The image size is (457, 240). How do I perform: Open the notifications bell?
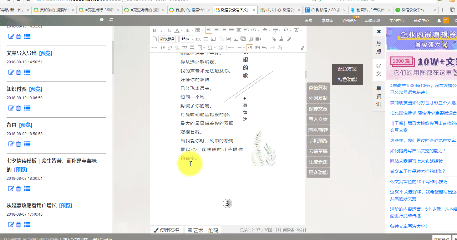(439, 21)
